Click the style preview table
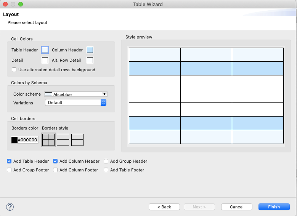The image size is (297, 216). click(206, 96)
